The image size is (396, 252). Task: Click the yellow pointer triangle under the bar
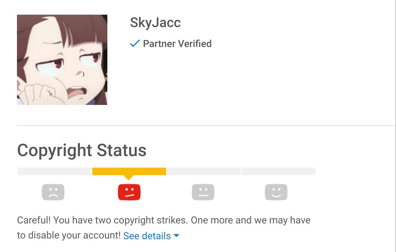pos(129,178)
